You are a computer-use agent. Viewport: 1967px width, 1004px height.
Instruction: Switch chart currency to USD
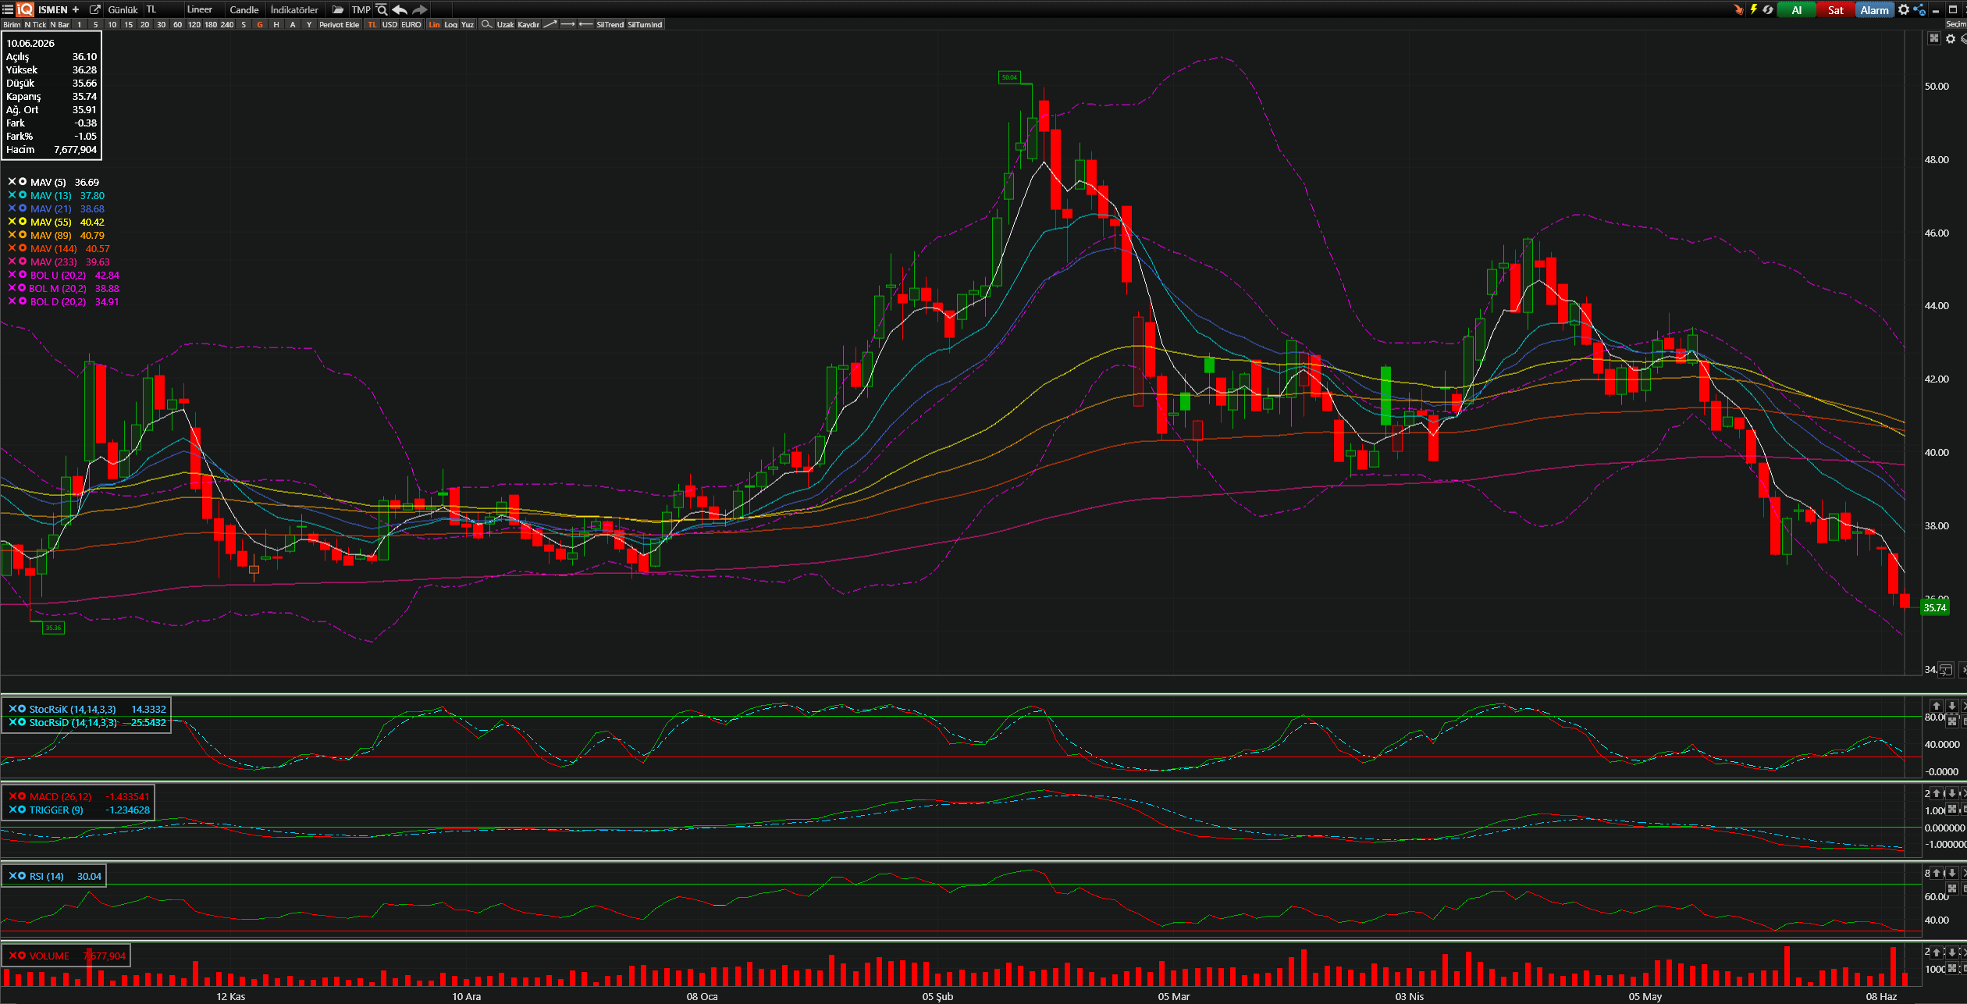pos(389,24)
